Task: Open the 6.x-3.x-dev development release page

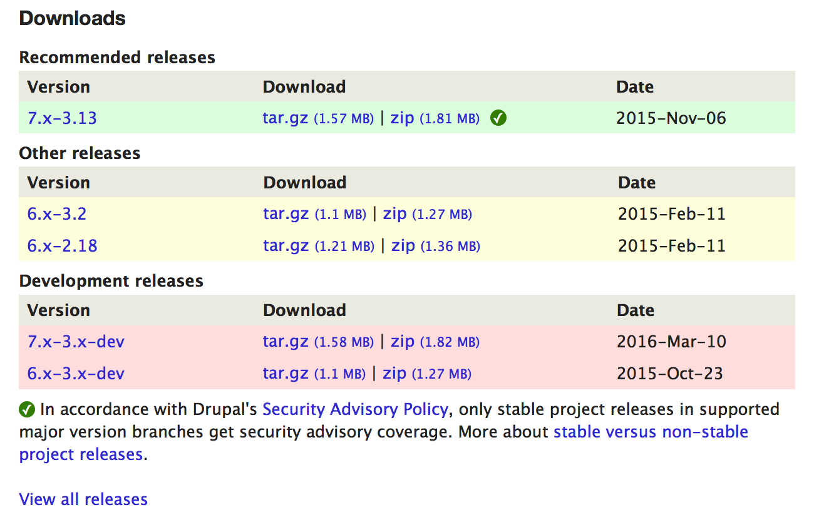Action: 75,373
